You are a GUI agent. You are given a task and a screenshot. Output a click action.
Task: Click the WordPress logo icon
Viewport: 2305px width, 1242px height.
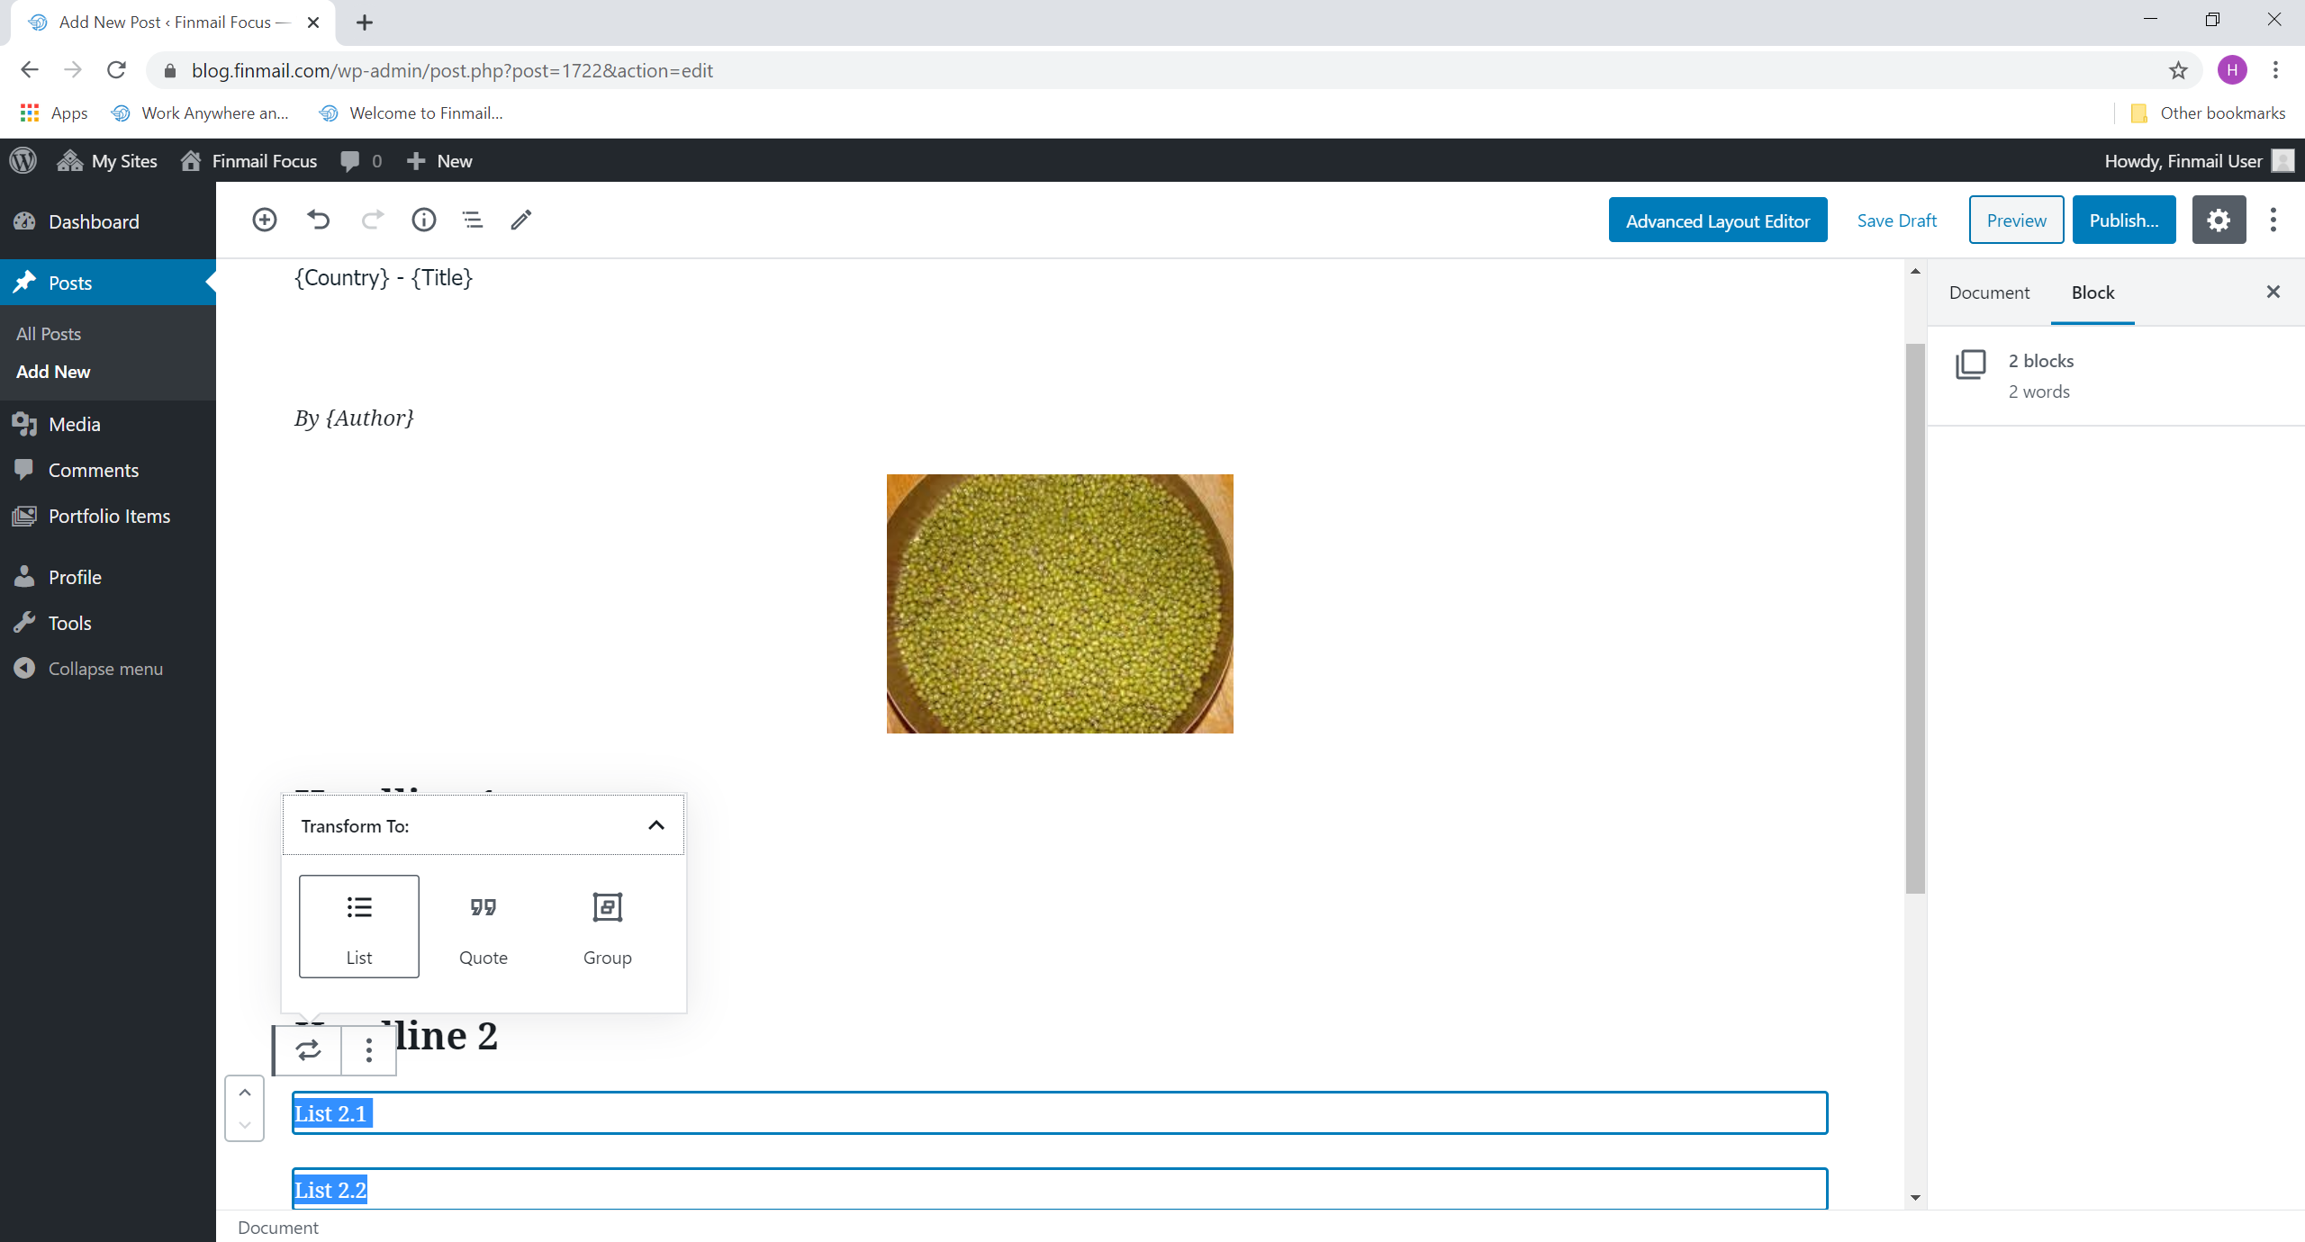(23, 161)
